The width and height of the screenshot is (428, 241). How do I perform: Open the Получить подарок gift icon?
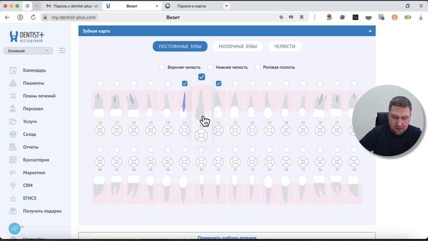pos(13,211)
